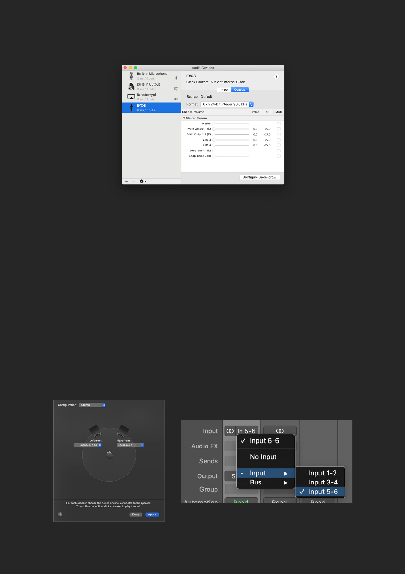The height and width of the screenshot is (574, 405).
Task: Mute the Line 3 channel
Action: tap(279, 140)
